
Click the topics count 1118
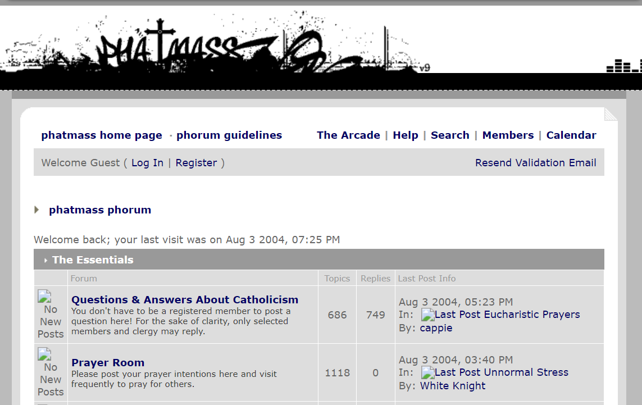[x=338, y=373]
